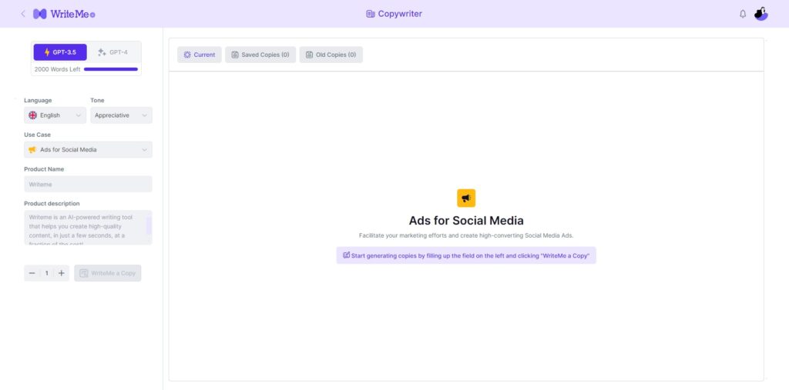
Task: Click the Product Name input field
Action: point(88,184)
